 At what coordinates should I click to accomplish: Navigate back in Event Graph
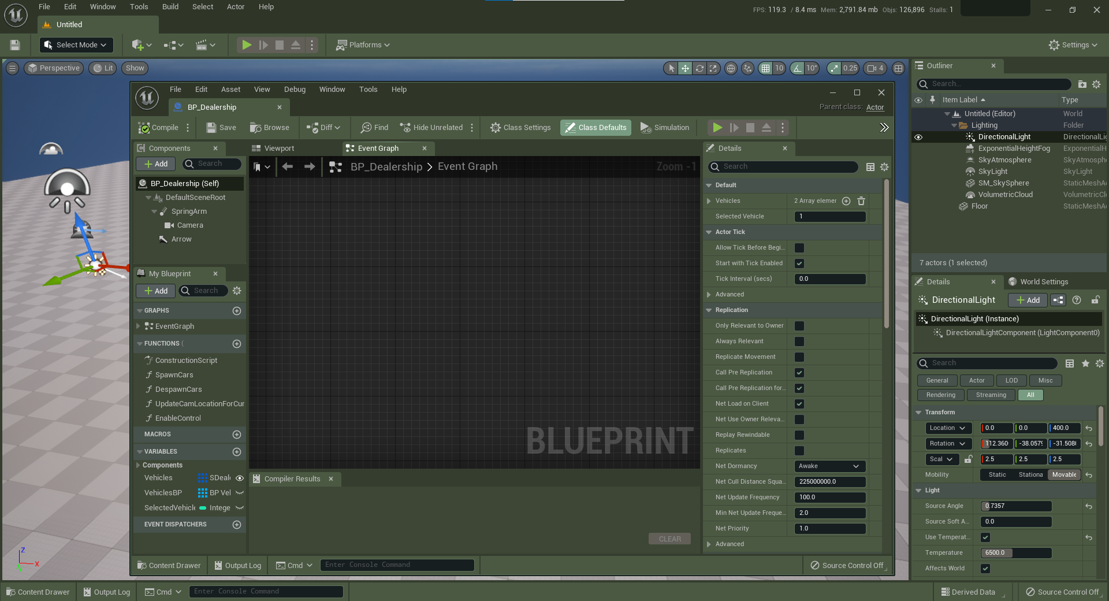(x=288, y=166)
